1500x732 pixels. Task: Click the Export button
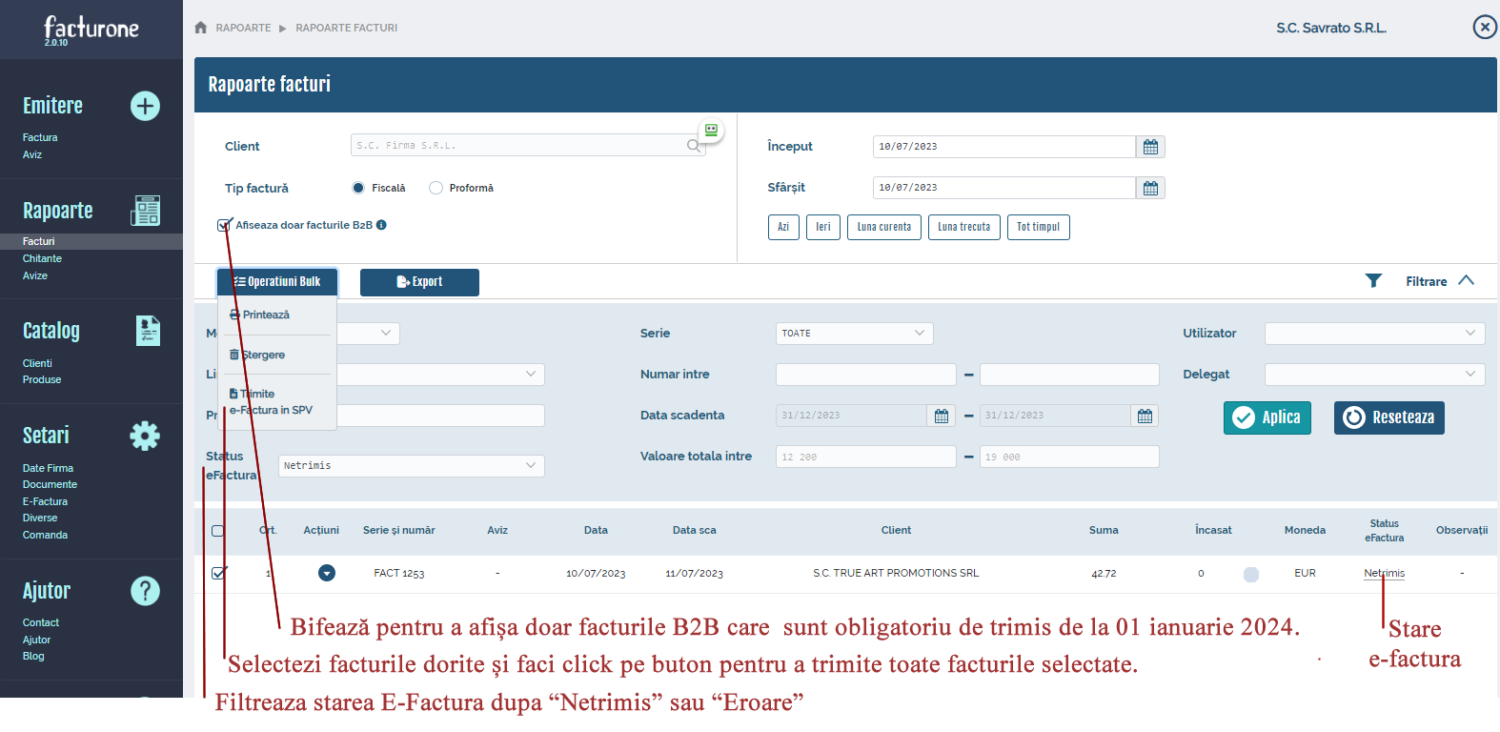click(x=419, y=282)
